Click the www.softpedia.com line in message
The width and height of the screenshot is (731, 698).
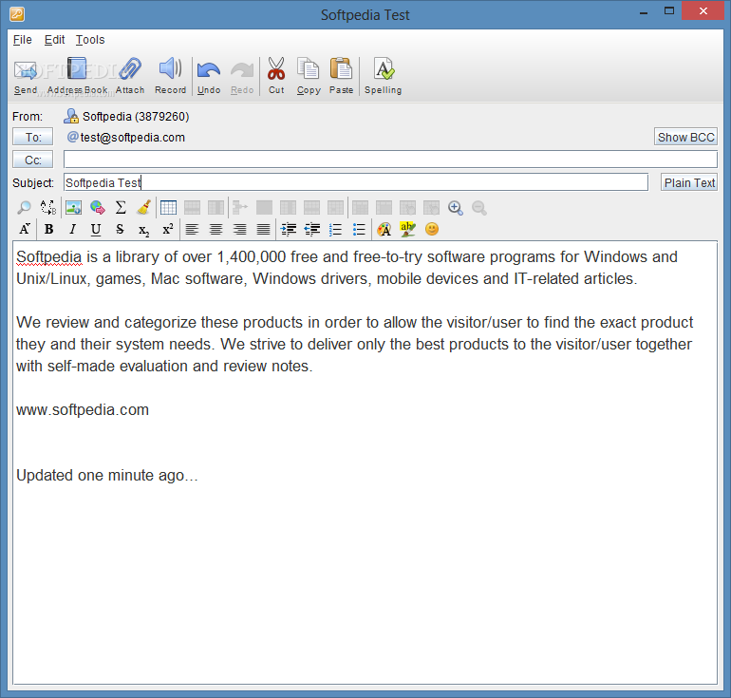[83, 410]
